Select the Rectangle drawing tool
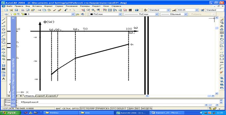Image resolution: width=226 pixels, height=115 pixels. click(4, 32)
